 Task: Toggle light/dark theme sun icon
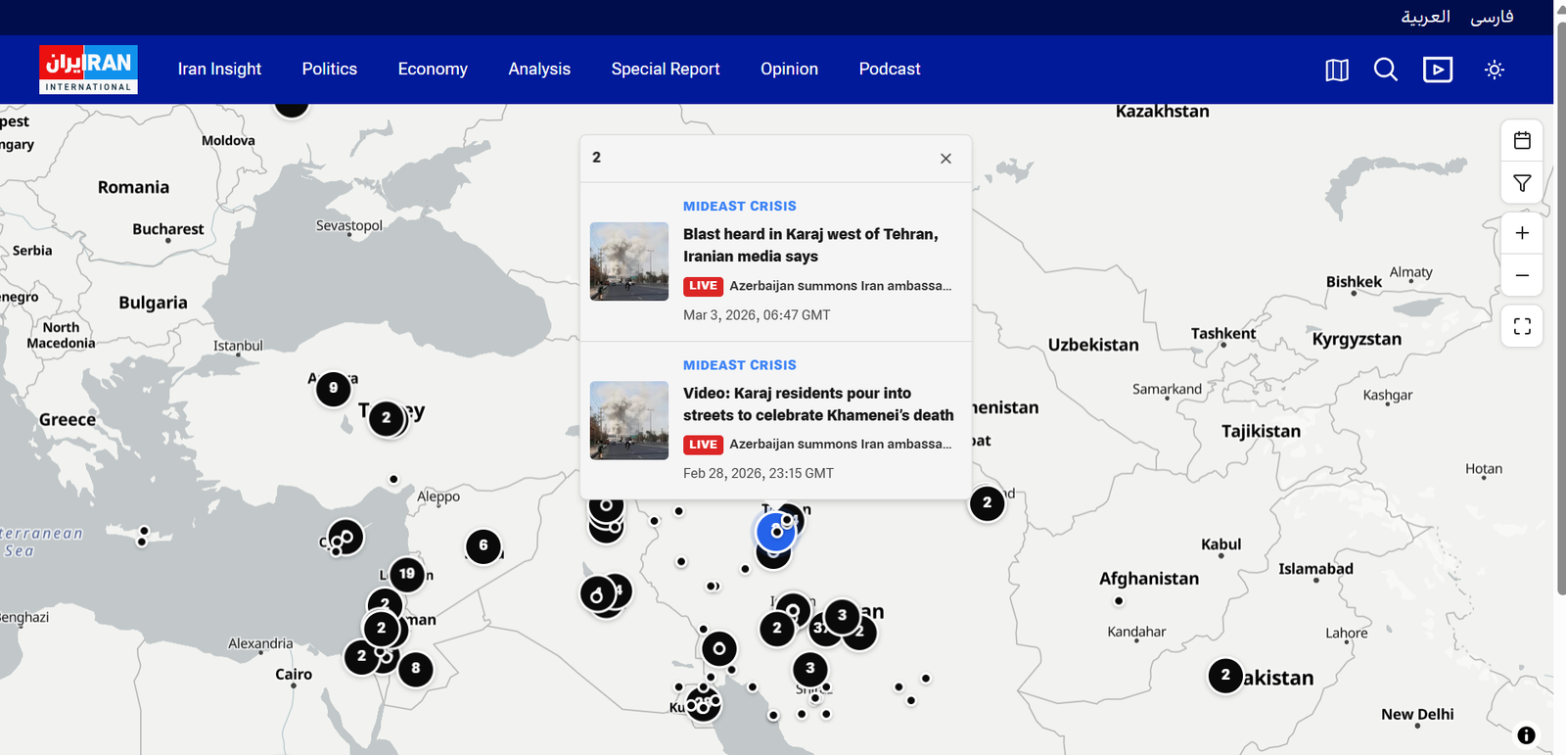pyautogui.click(x=1494, y=70)
